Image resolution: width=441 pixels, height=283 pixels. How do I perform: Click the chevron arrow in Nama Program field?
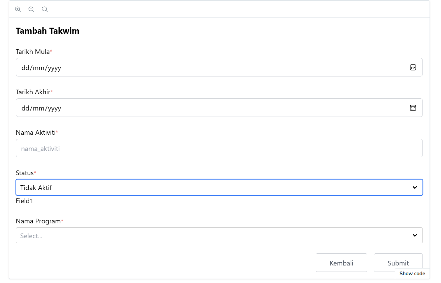[x=415, y=235]
